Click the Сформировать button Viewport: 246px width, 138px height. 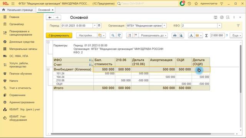click(59, 35)
